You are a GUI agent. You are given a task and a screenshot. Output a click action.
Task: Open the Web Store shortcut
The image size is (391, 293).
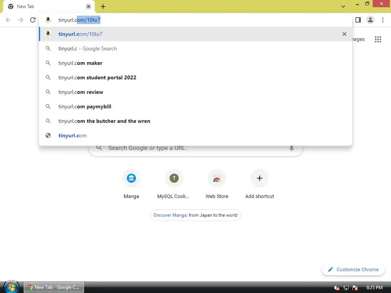217,184
